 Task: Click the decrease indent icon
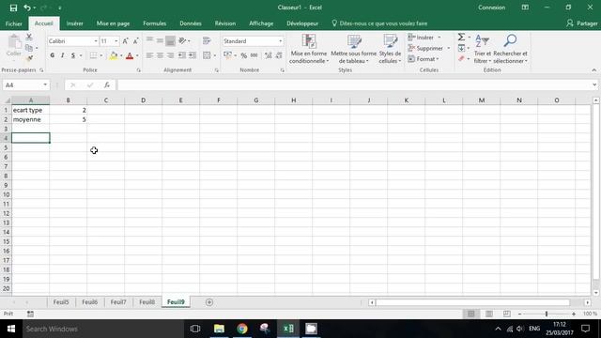[181, 55]
